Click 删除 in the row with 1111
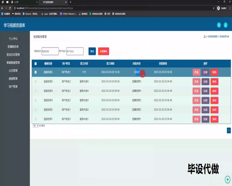The height and width of the screenshot is (186, 232). pos(214,72)
